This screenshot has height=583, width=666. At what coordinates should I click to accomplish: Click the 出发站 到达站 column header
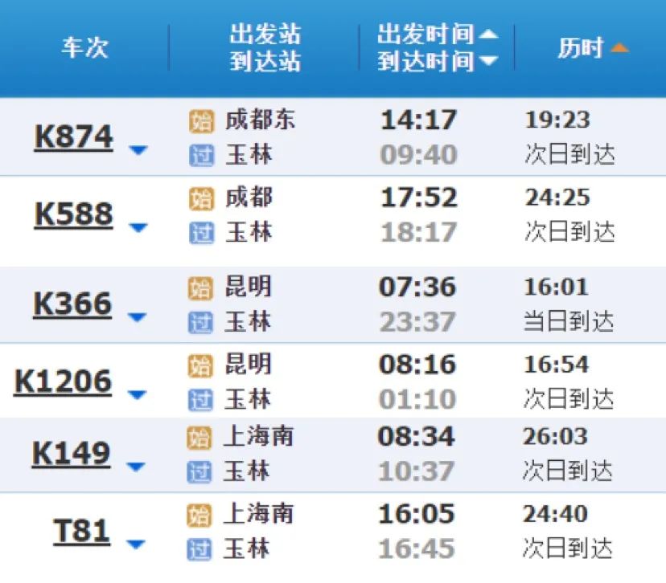265,48
